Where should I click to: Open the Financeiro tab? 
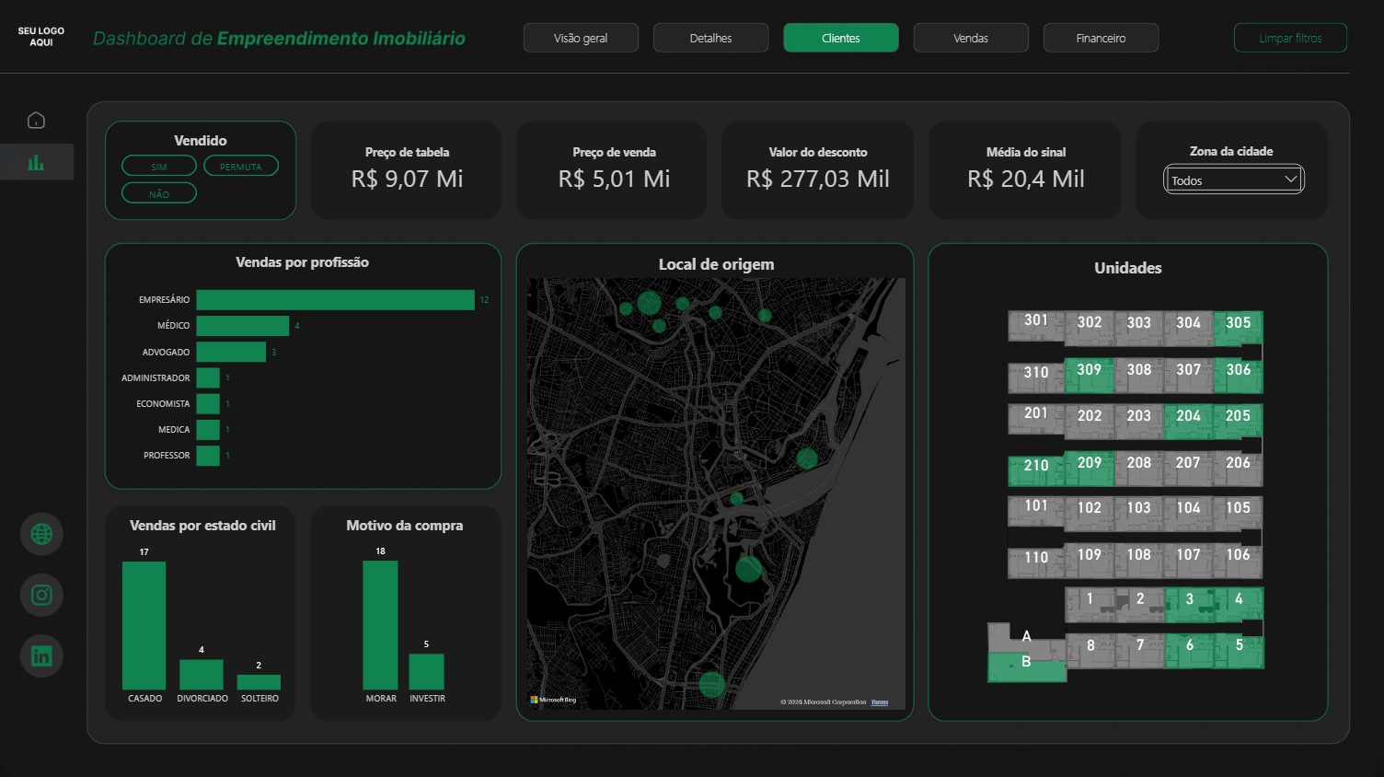pos(1101,38)
